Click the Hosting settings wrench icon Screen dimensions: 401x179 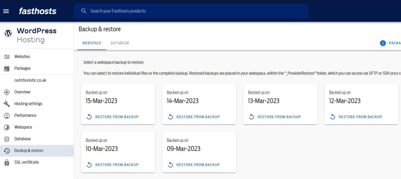click(x=7, y=104)
